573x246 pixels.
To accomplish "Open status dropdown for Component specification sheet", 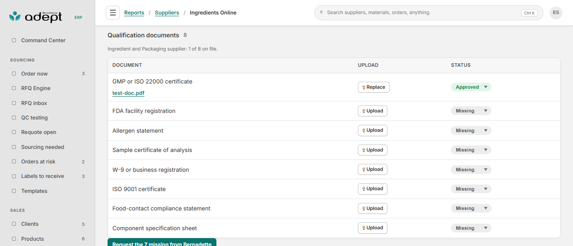I will pyautogui.click(x=471, y=228).
